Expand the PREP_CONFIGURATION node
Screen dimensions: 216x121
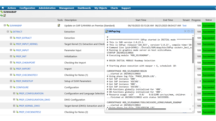14,93
